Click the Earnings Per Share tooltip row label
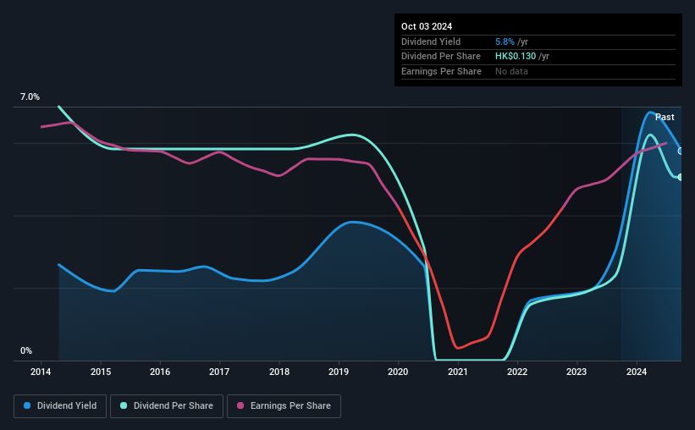Image resolution: width=695 pixels, height=430 pixels. pyautogui.click(x=441, y=71)
